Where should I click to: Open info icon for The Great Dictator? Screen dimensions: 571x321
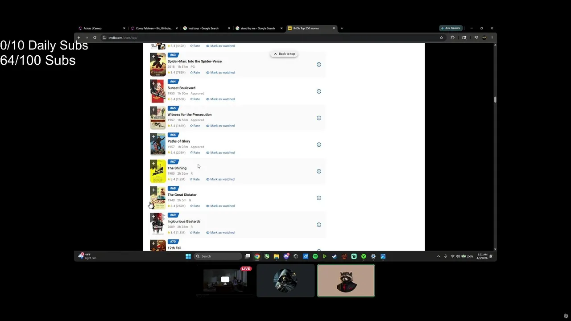pyautogui.click(x=319, y=198)
